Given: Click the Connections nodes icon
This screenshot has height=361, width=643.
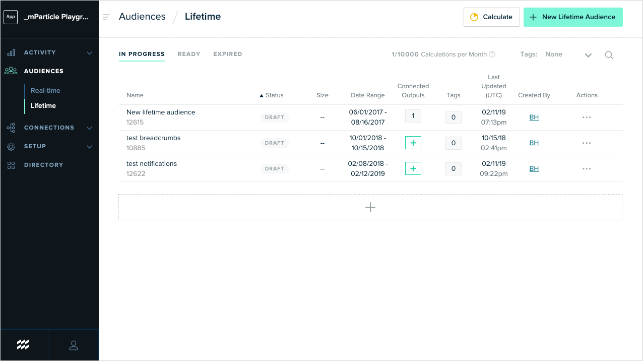Looking at the screenshot, I should point(11,128).
